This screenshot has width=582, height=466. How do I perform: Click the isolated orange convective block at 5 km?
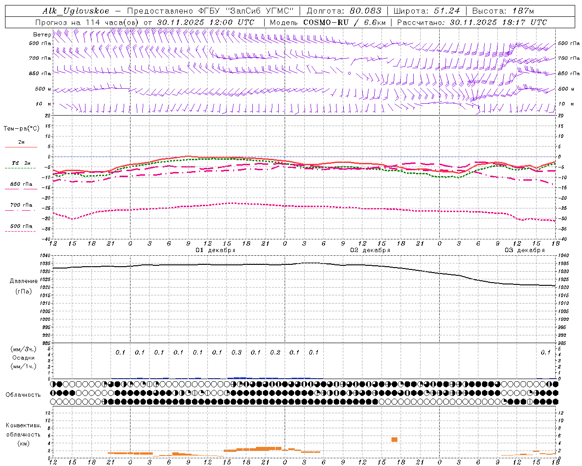click(x=394, y=440)
